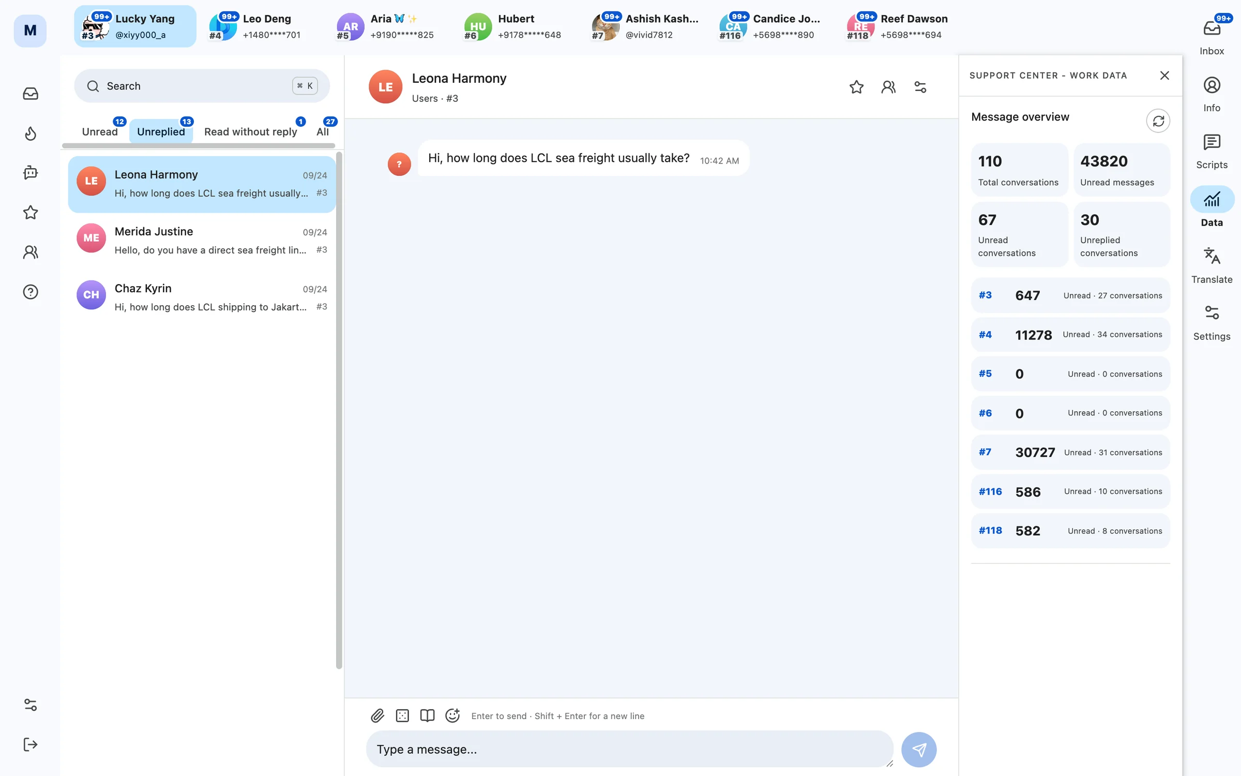Open the inbox icon in left sidebar
Image resolution: width=1241 pixels, height=776 pixels.
(31, 94)
